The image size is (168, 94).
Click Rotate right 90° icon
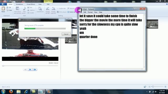tap(53, 9)
